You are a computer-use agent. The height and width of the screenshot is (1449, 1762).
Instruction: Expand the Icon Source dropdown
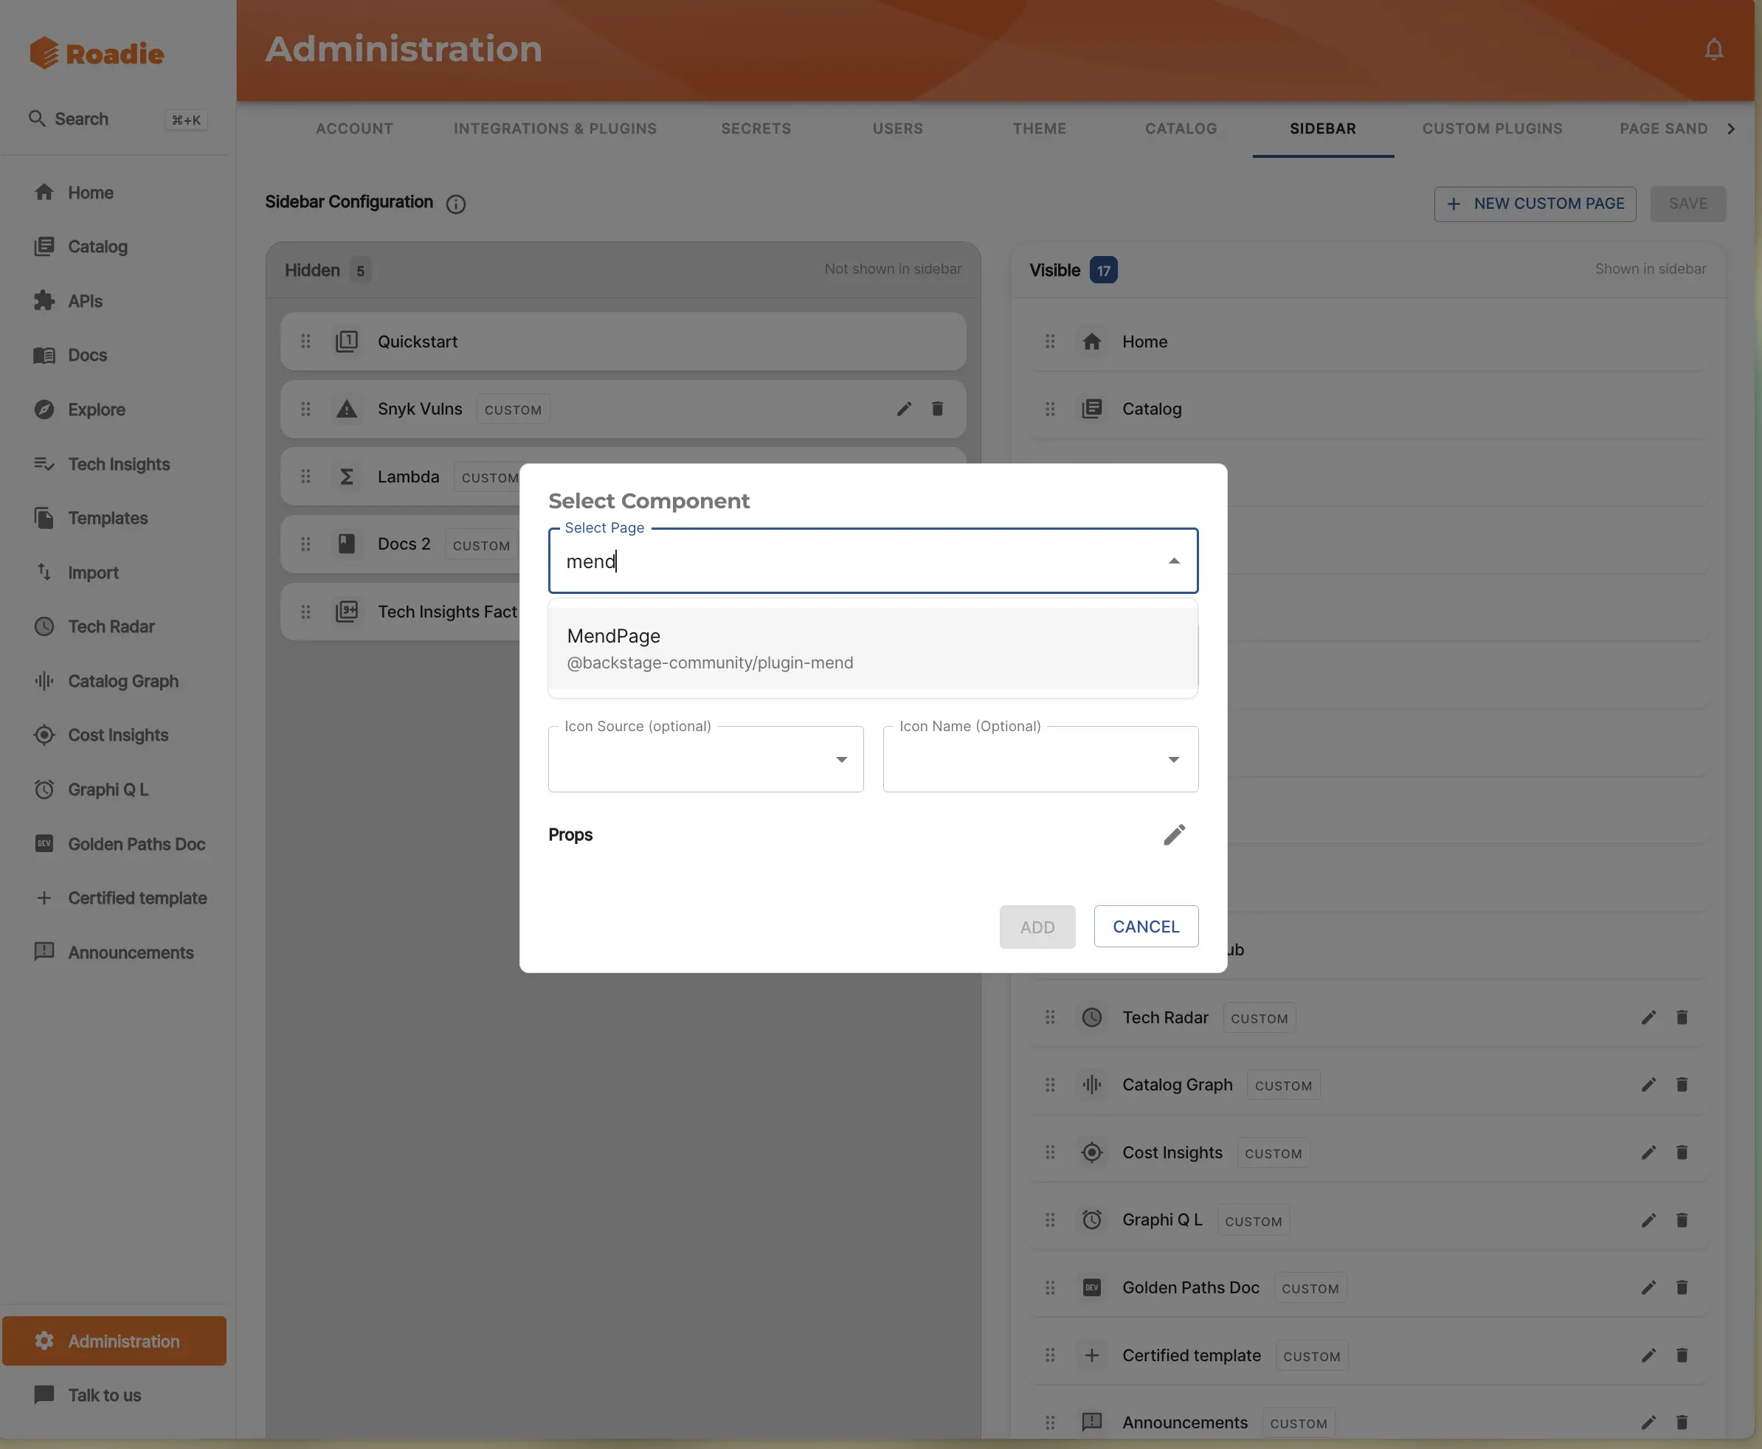[x=840, y=760]
